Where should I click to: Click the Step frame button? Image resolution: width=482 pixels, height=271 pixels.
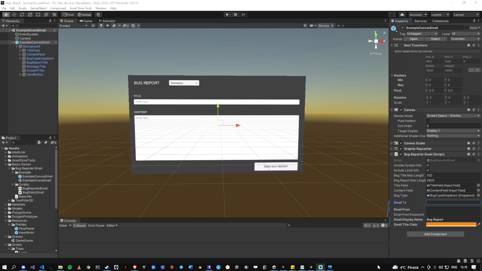244,15
